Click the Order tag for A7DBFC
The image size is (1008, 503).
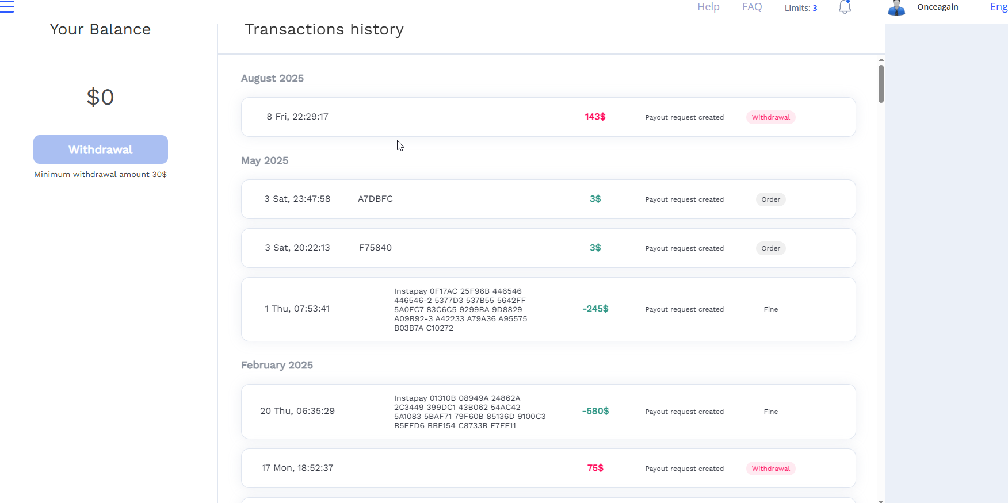coord(771,199)
